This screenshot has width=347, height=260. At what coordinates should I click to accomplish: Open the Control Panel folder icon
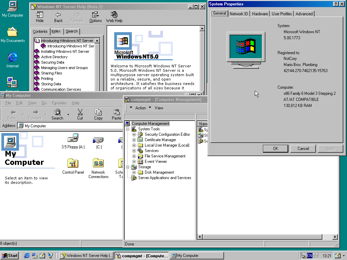click(73, 164)
